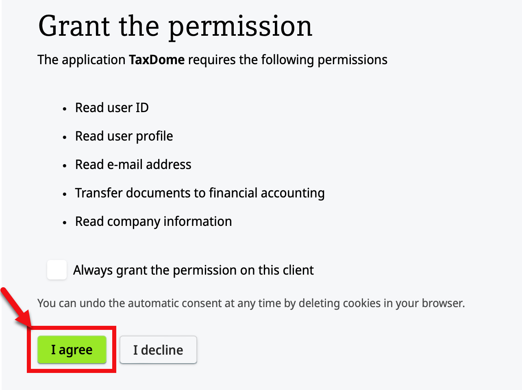The height and width of the screenshot is (390, 522).
Task: Click the "Read company information" permission entry
Action: point(153,221)
